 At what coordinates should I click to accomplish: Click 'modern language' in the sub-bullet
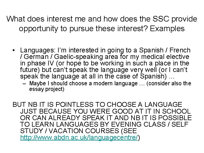coord(116,83)
